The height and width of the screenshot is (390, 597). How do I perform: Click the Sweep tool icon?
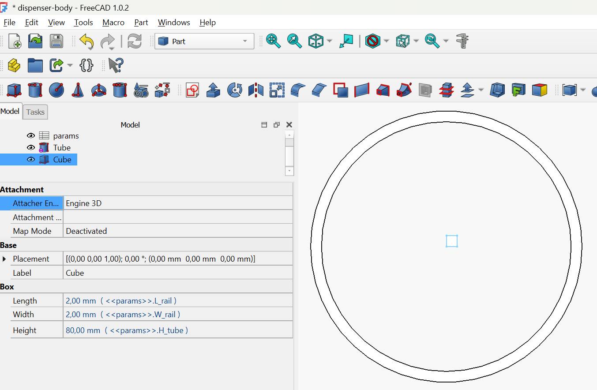(x=404, y=90)
